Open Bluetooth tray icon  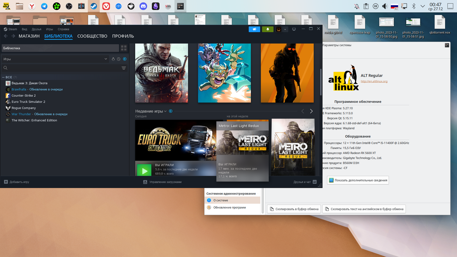point(414,6)
